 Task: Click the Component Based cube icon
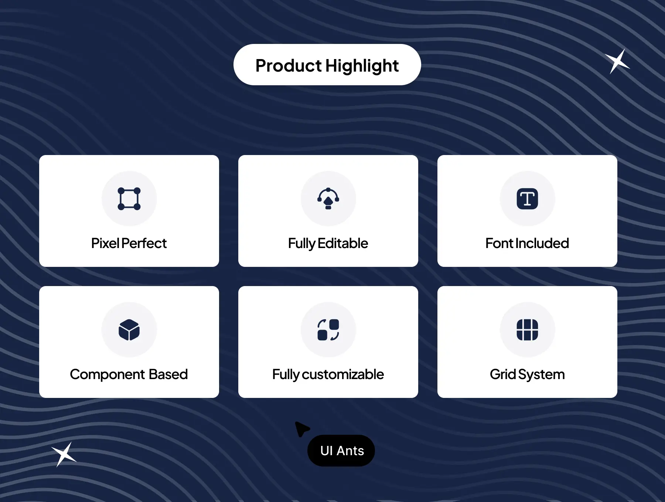click(x=129, y=330)
